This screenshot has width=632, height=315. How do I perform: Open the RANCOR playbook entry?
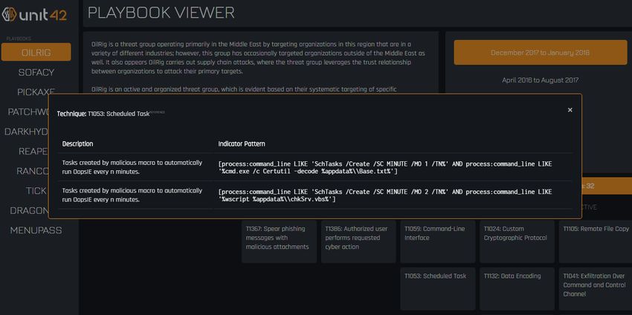click(32, 171)
